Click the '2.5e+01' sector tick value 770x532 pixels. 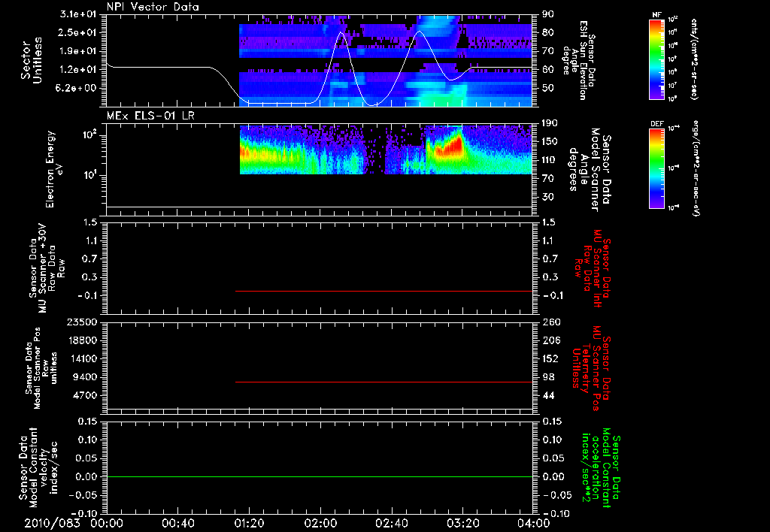coord(78,32)
